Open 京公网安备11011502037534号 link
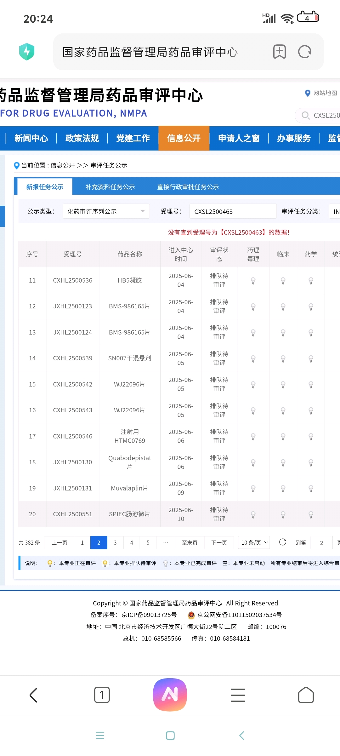Screen dimensions: 340x756 239,615
